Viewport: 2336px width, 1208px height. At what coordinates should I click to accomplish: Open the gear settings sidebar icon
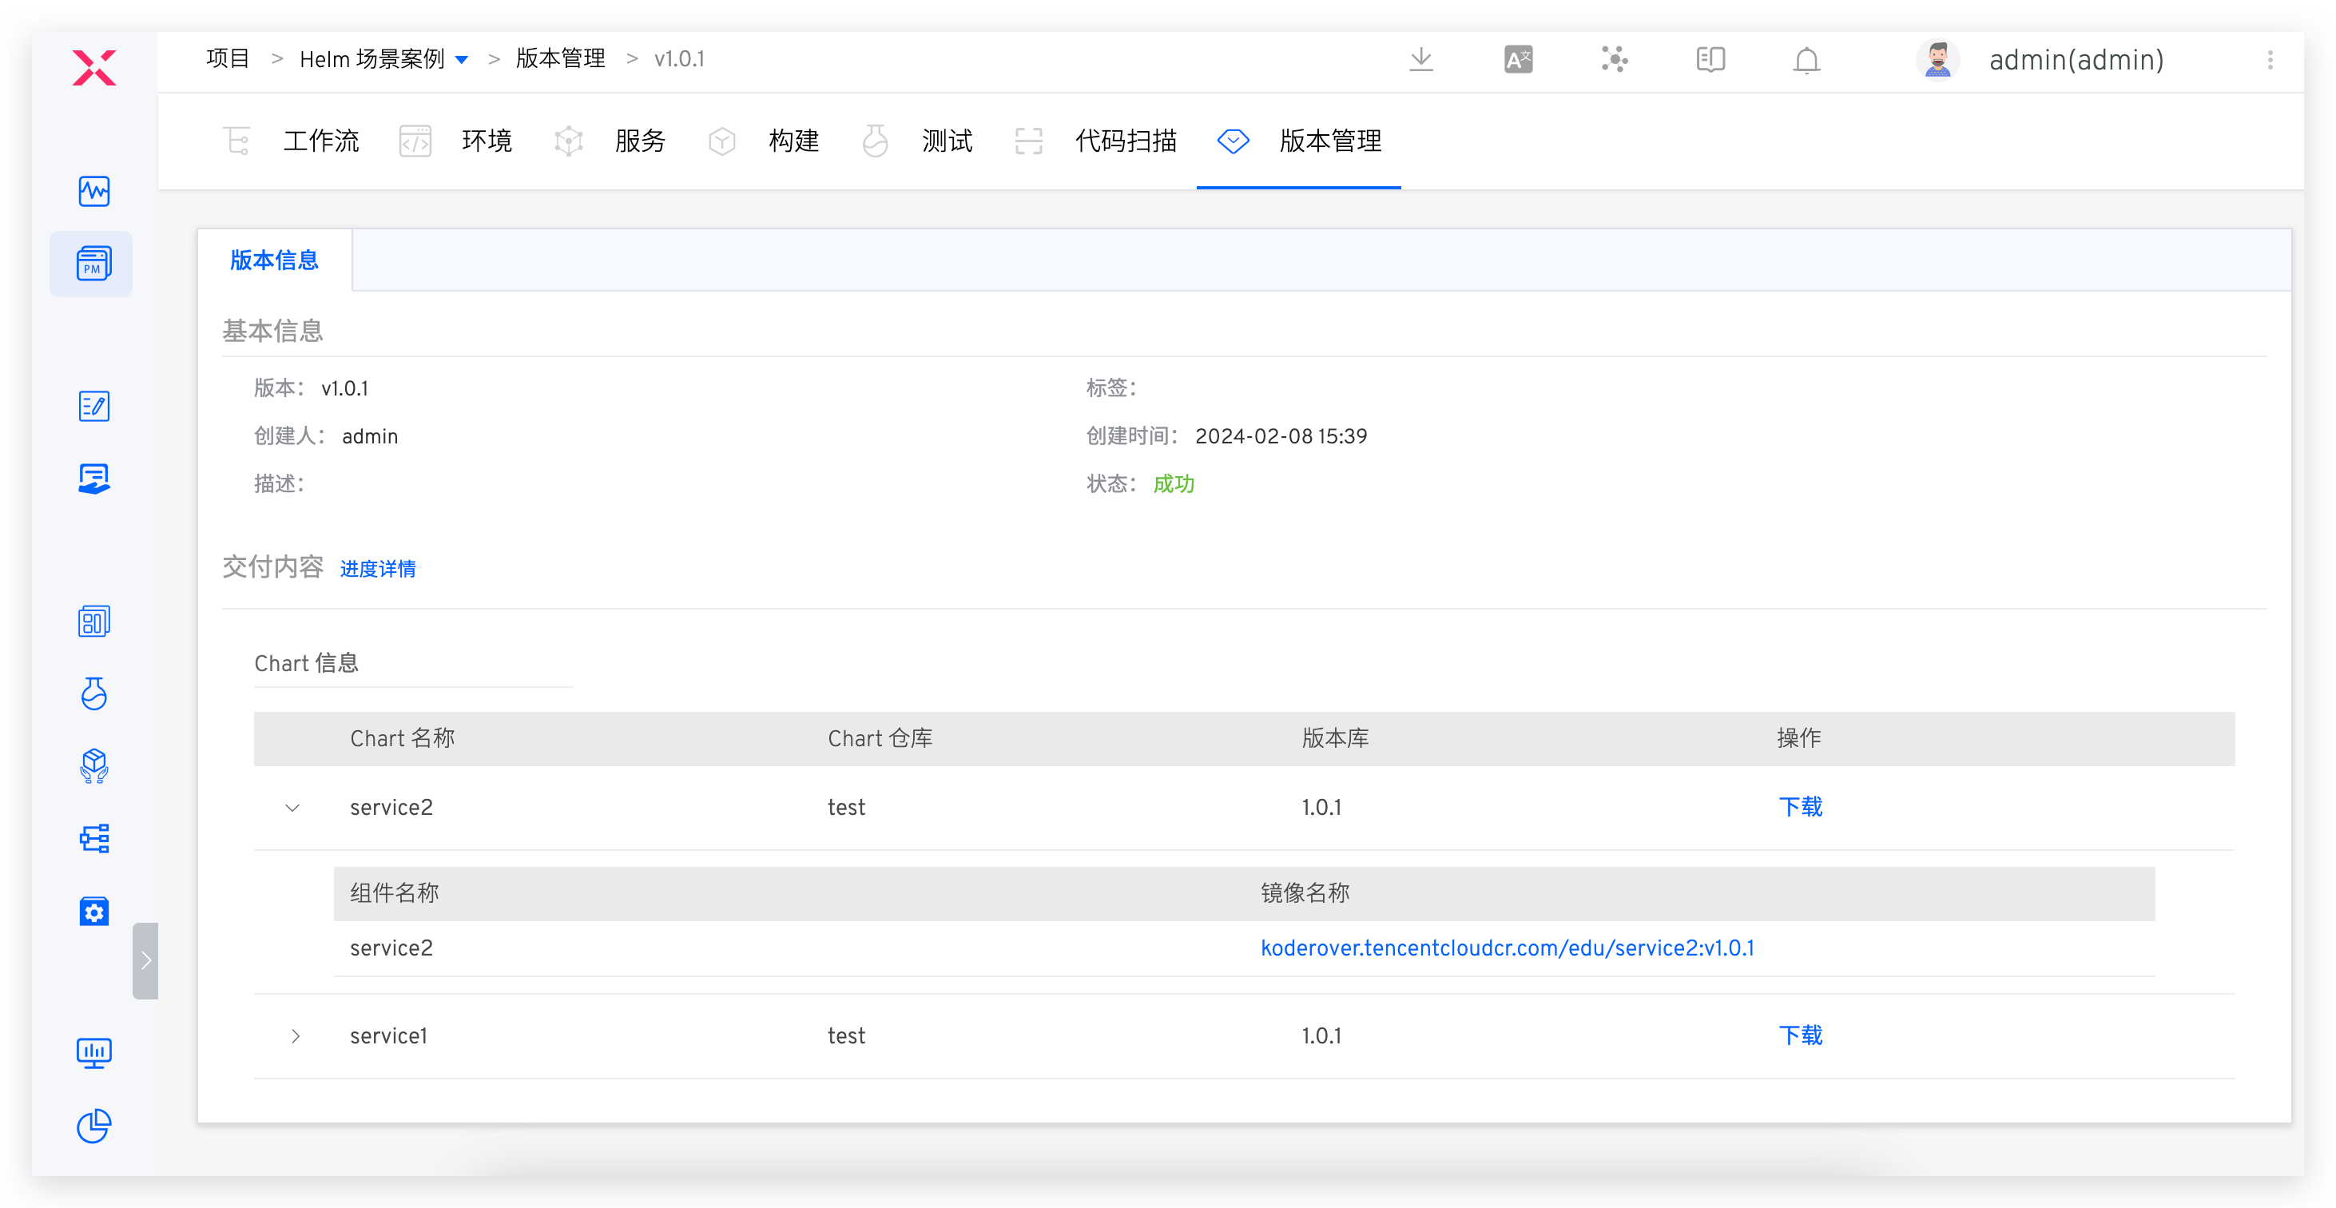point(94,912)
